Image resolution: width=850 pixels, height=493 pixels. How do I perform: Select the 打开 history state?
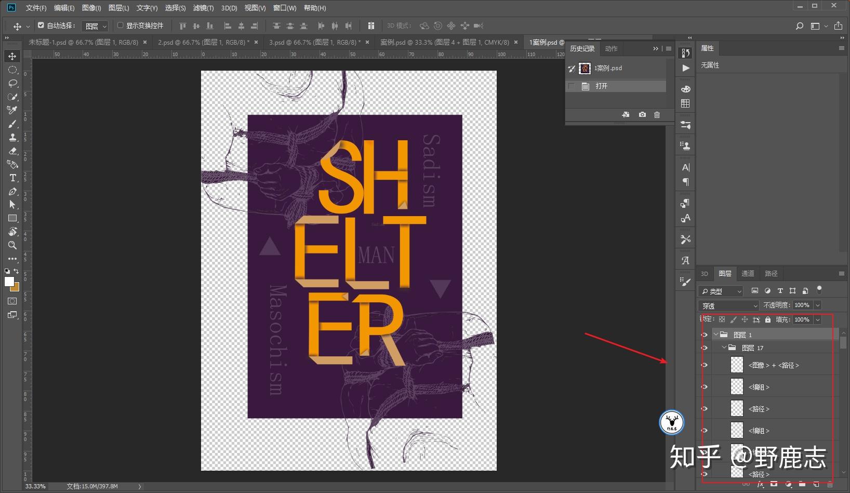[x=616, y=86]
